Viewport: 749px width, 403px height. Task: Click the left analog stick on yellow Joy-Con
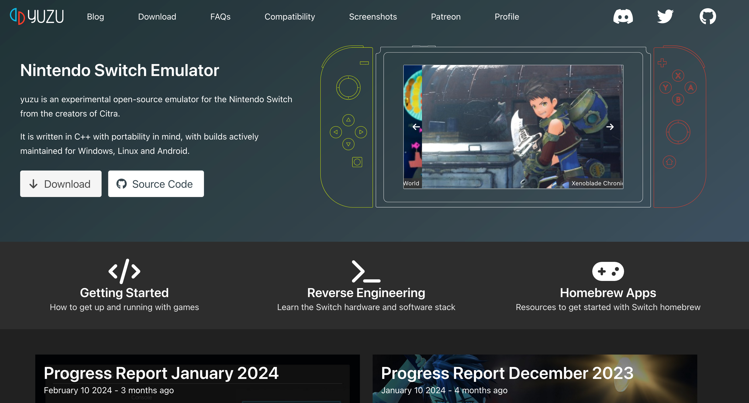point(348,88)
